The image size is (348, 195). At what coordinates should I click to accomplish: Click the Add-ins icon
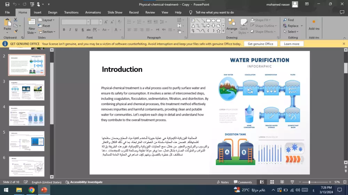[314, 24]
